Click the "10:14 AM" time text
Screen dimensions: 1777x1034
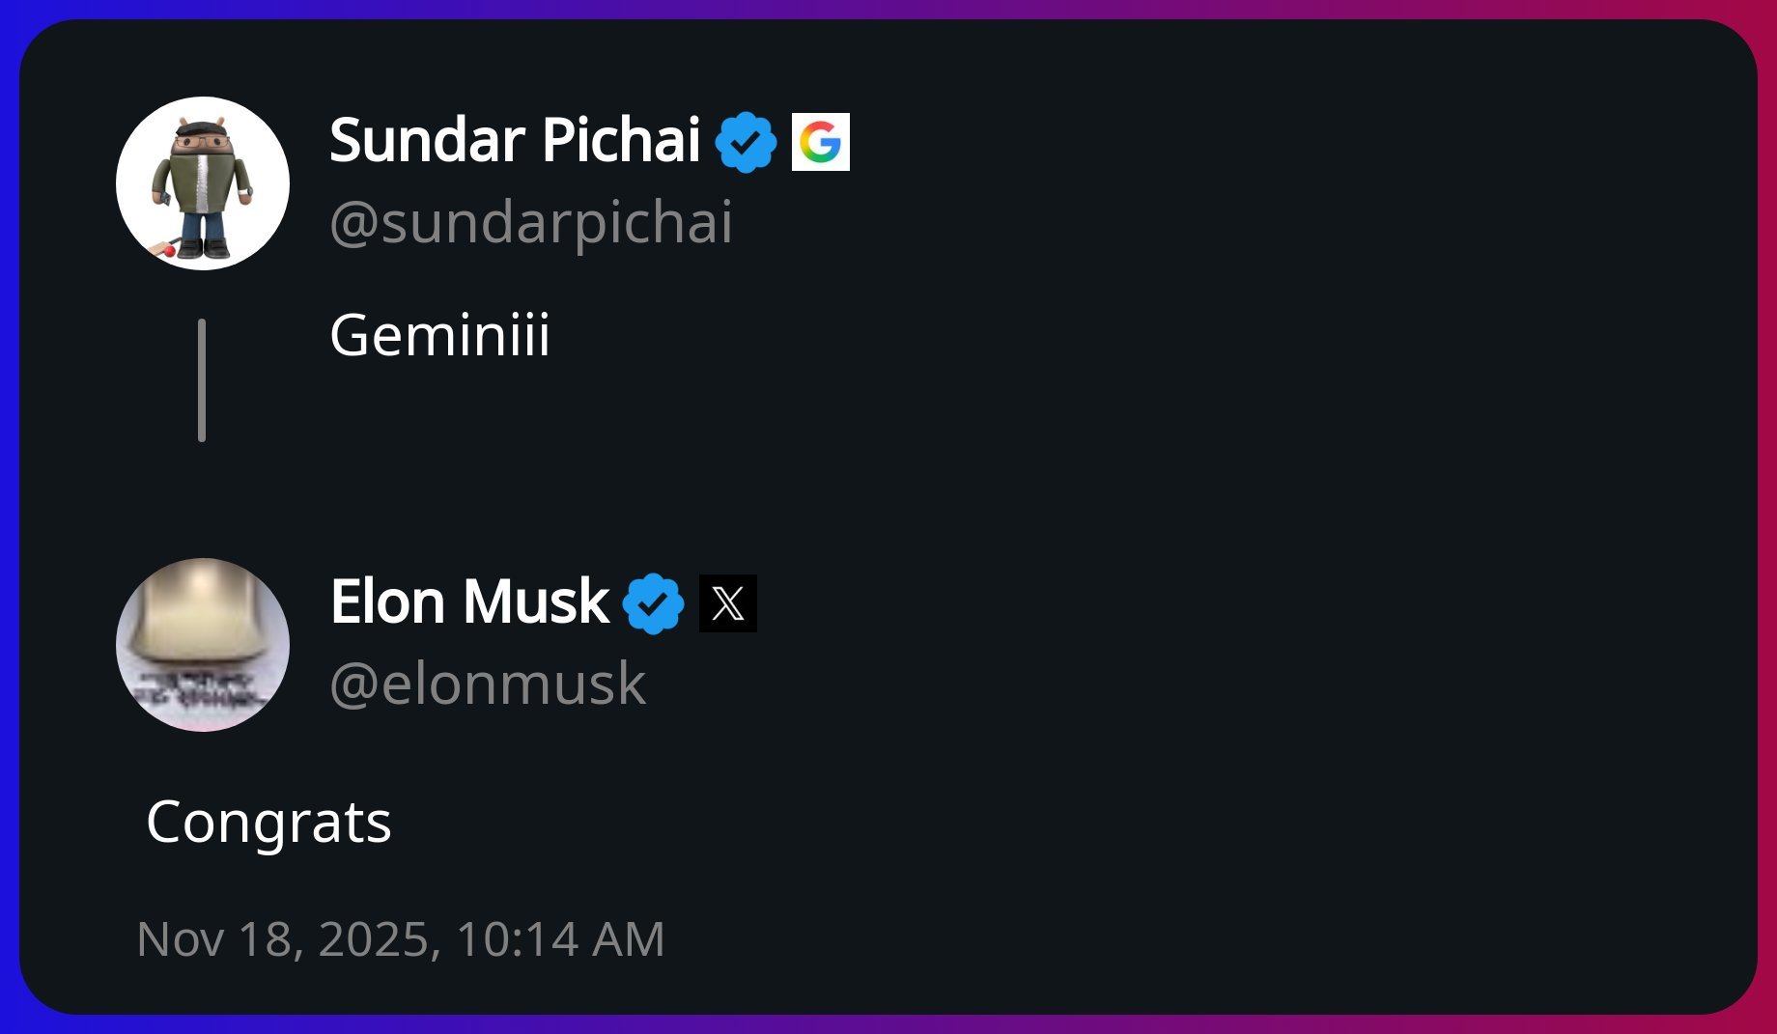pos(560,939)
